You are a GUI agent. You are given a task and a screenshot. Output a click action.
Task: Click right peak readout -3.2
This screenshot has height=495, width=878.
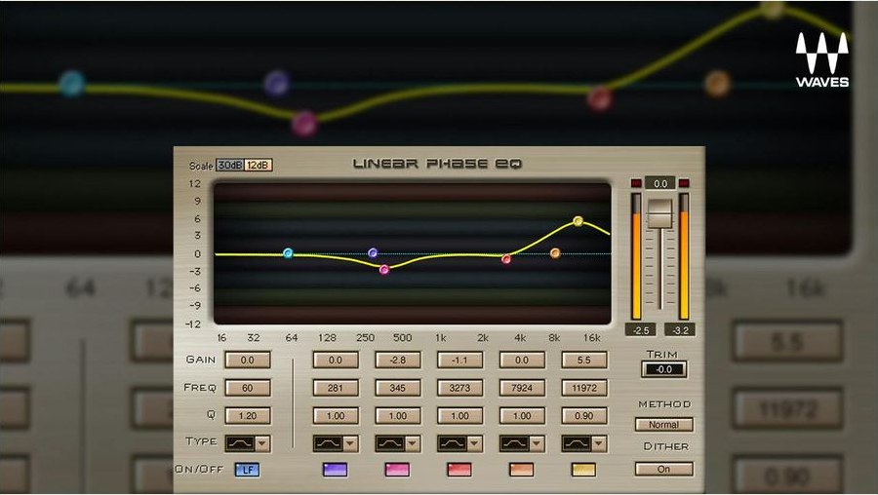coord(680,330)
